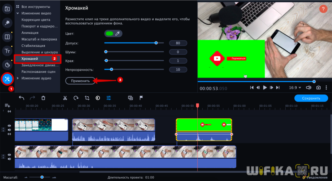The width and height of the screenshot is (332, 181).
Task: Select Коррекция цвета in the tools list
Action: (36, 20)
